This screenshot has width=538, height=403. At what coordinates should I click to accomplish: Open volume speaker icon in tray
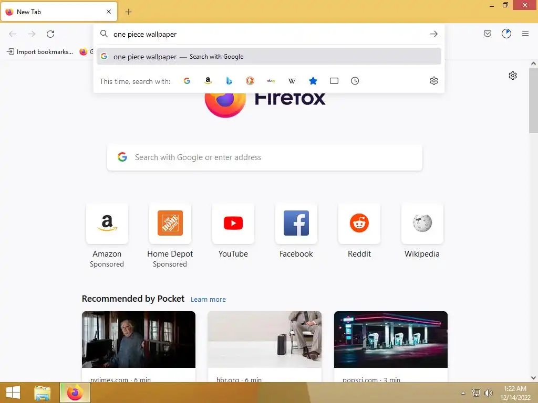[x=488, y=393]
